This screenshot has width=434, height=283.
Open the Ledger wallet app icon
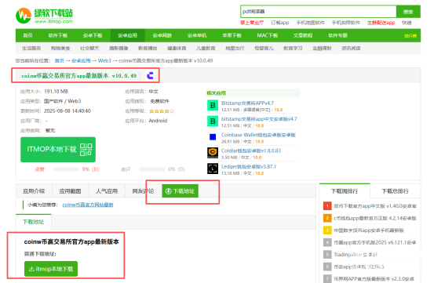[x=213, y=169]
